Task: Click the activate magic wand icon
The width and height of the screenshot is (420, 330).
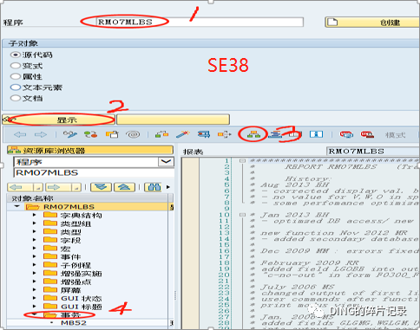Action: point(182,134)
